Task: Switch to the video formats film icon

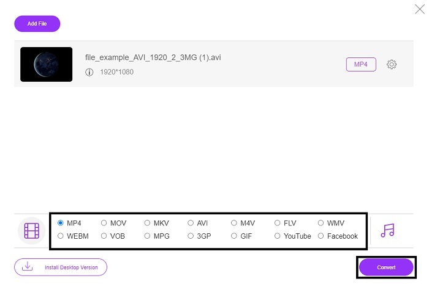Action: [x=31, y=231]
